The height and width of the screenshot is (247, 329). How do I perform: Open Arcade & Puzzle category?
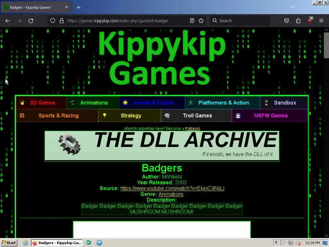[x=152, y=103]
